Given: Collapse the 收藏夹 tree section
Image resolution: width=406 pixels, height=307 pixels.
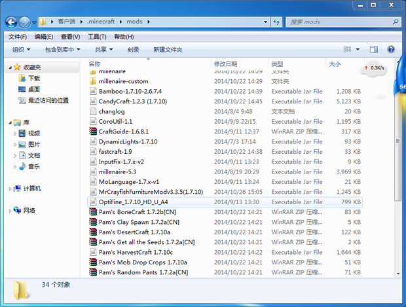Looking at the screenshot, I should point(10,67).
